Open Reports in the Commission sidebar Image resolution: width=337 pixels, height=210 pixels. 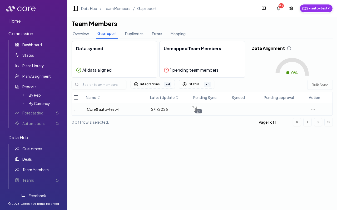pyautogui.click(x=29, y=87)
